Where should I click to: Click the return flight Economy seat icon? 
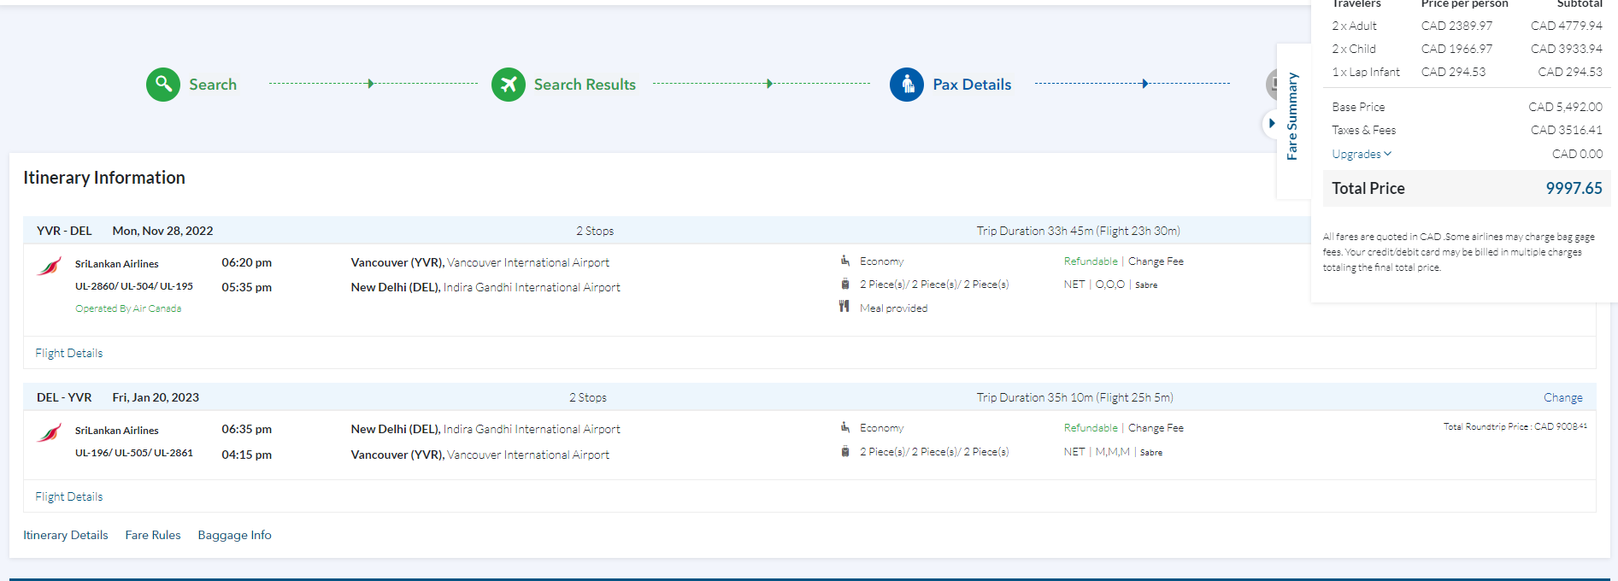click(844, 427)
